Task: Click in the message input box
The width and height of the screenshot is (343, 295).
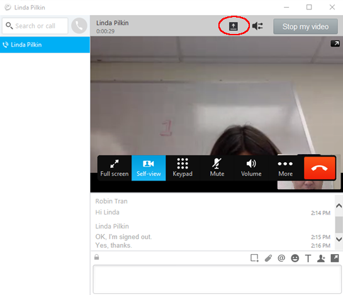Action: pyautogui.click(x=217, y=279)
